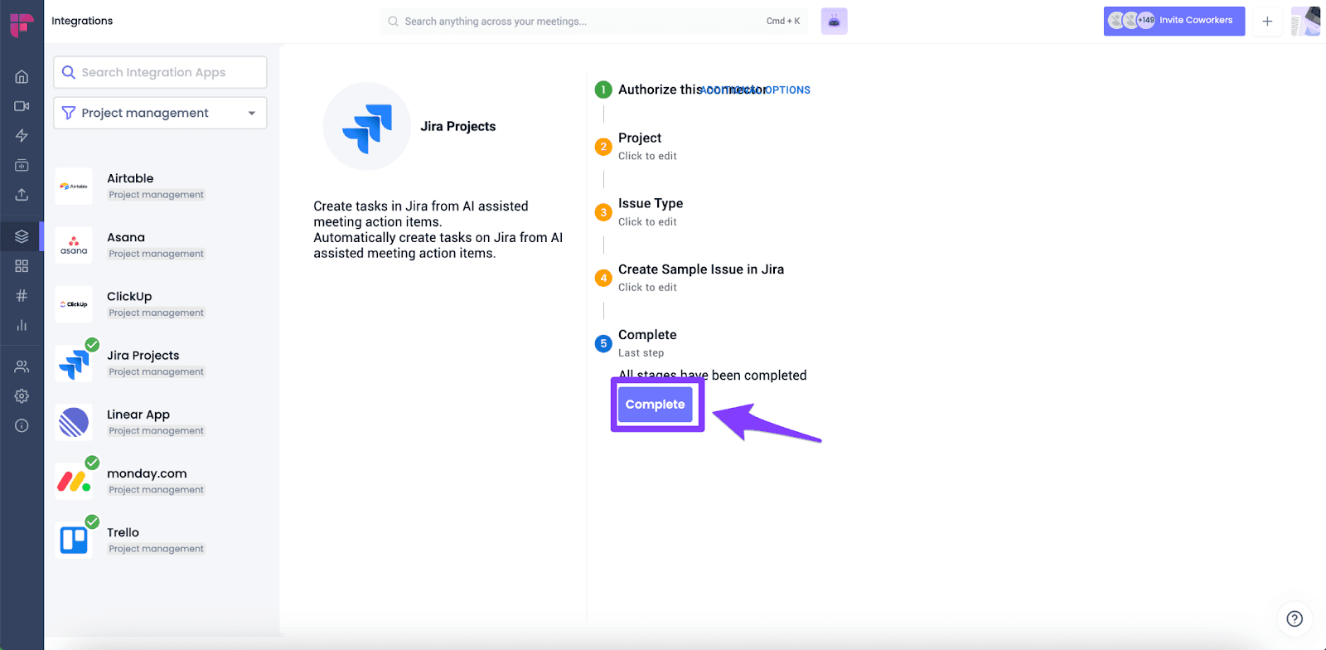The image size is (1326, 650).
Task: Open Additional Options link
Action: pyautogui.click(x=755, y=90)
